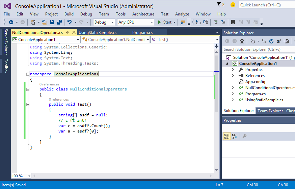Click the Refresh icon in Solution Explorer

(271, 41)
